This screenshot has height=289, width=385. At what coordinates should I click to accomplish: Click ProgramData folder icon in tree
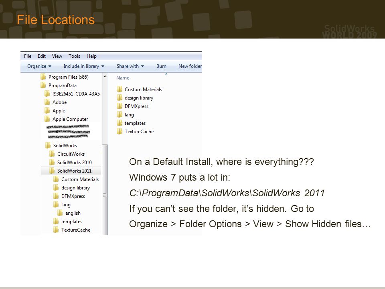(x=43, y=85)
